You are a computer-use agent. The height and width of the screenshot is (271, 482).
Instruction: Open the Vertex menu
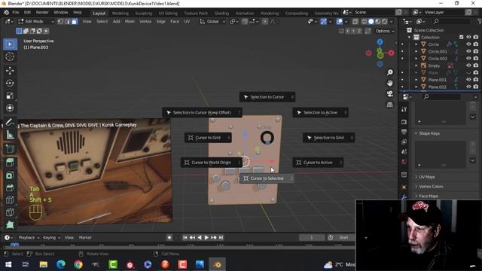[145, 22]
